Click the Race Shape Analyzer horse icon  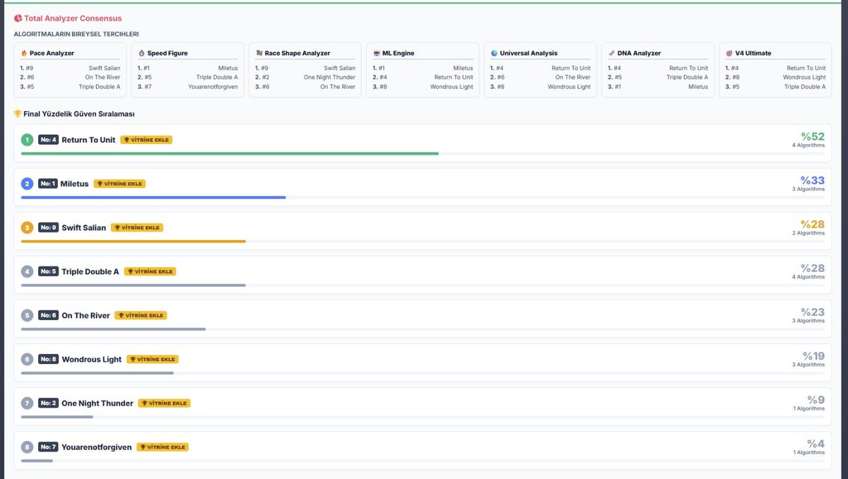click(259, 53)
